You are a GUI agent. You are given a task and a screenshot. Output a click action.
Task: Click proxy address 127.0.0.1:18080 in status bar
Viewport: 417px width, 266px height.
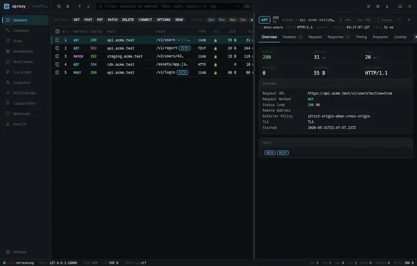coord(63,263)
